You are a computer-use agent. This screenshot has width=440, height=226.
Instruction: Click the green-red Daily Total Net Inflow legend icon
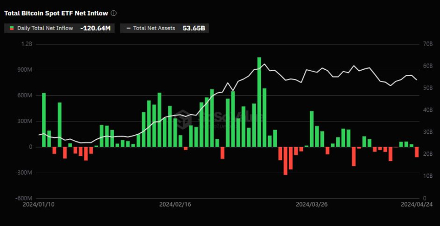[12, 28]
